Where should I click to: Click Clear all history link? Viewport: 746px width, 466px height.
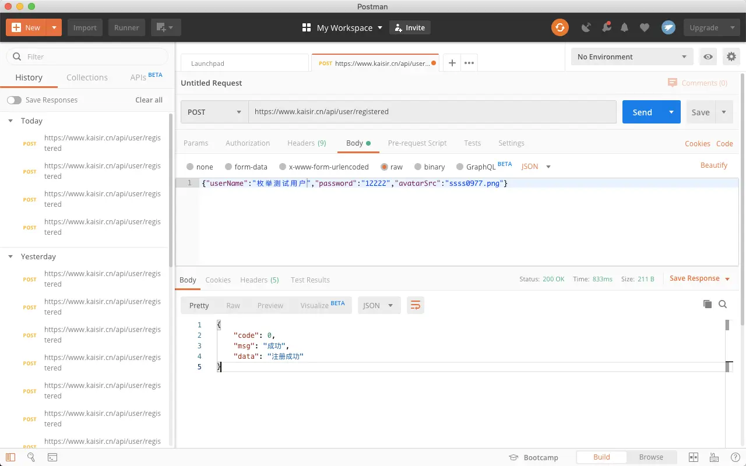(149, 100)
